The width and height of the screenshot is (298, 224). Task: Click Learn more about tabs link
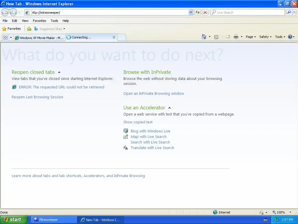point(78,176)
